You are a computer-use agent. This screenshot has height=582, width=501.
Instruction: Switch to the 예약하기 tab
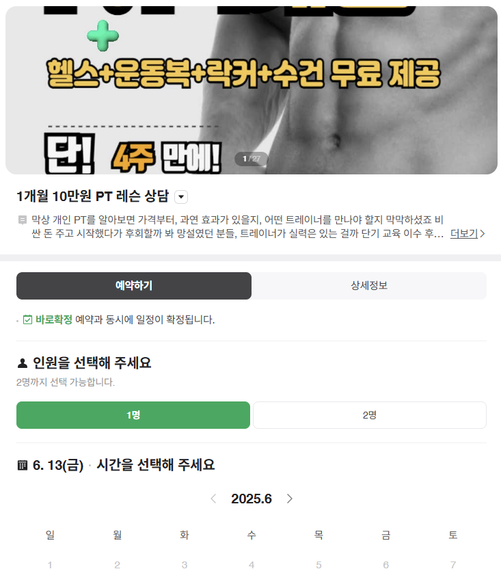click(134, 286)
